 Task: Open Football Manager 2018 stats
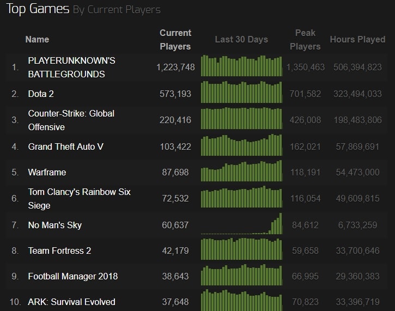[x=72, y=276]
